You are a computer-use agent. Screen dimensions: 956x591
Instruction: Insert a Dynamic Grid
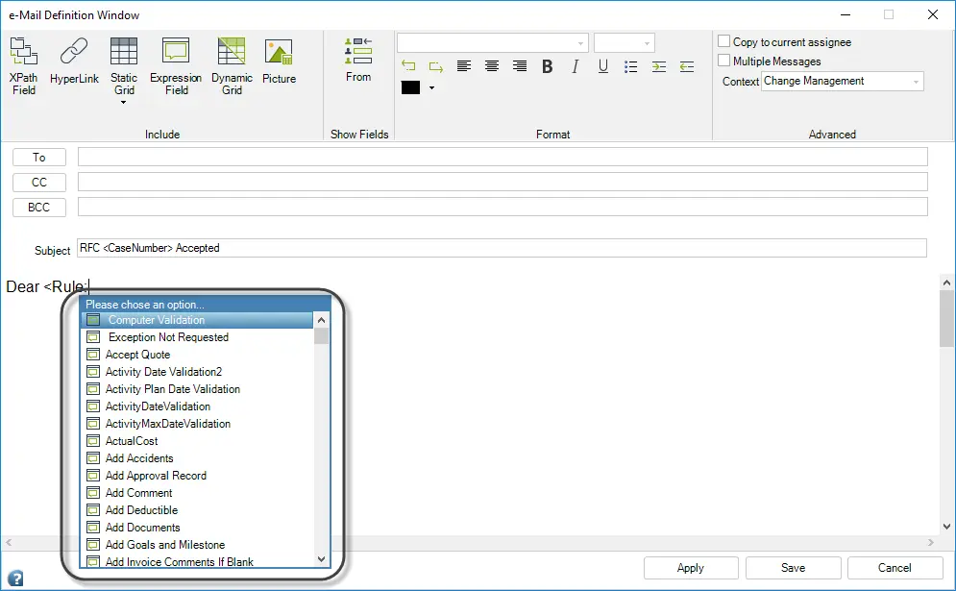pos(232,66)
